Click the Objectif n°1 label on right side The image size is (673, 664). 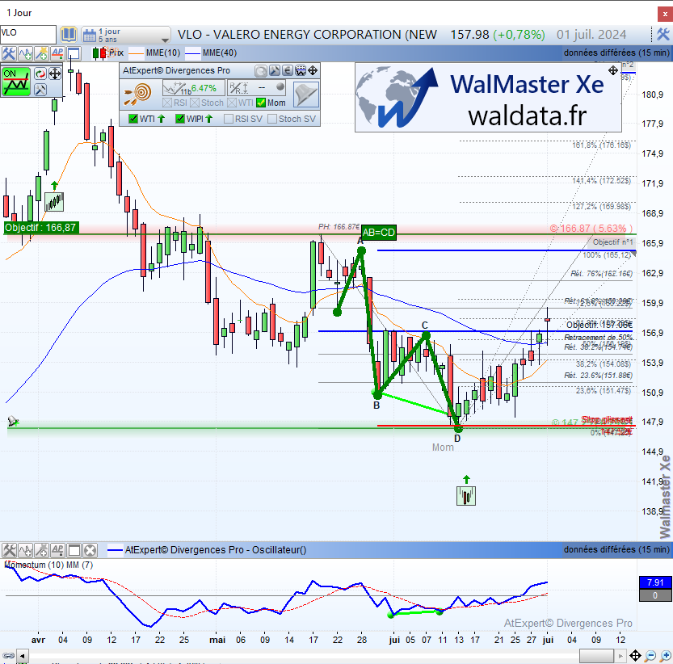point(612,242)
